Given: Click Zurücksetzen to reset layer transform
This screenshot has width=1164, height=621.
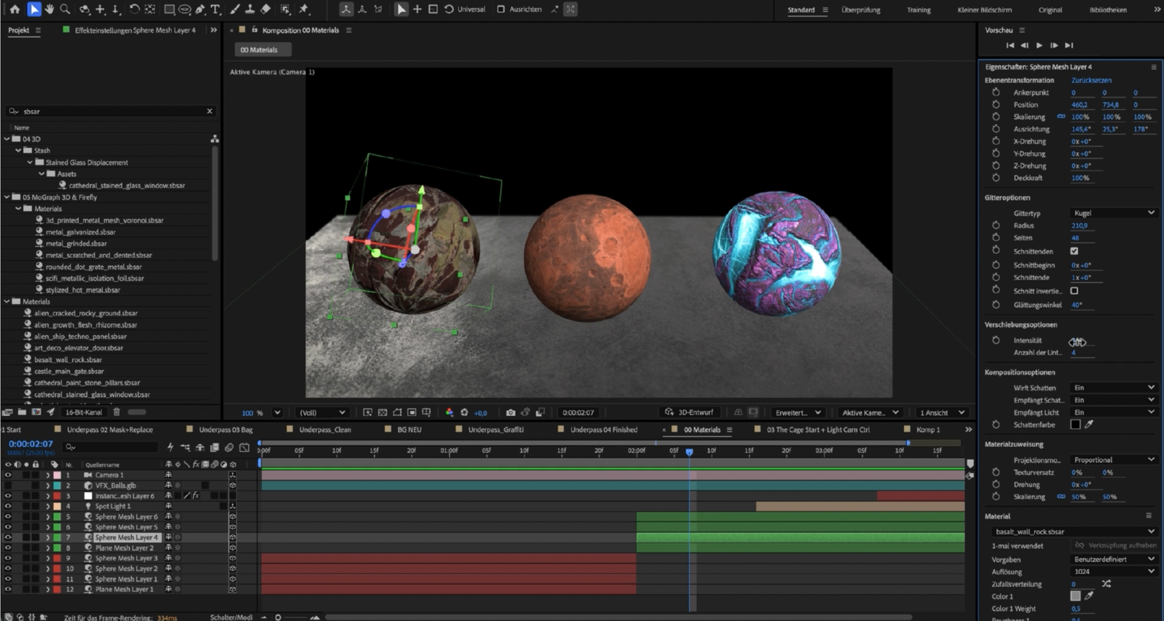Looking at the screenshot, I should (x=1091, y=80).
